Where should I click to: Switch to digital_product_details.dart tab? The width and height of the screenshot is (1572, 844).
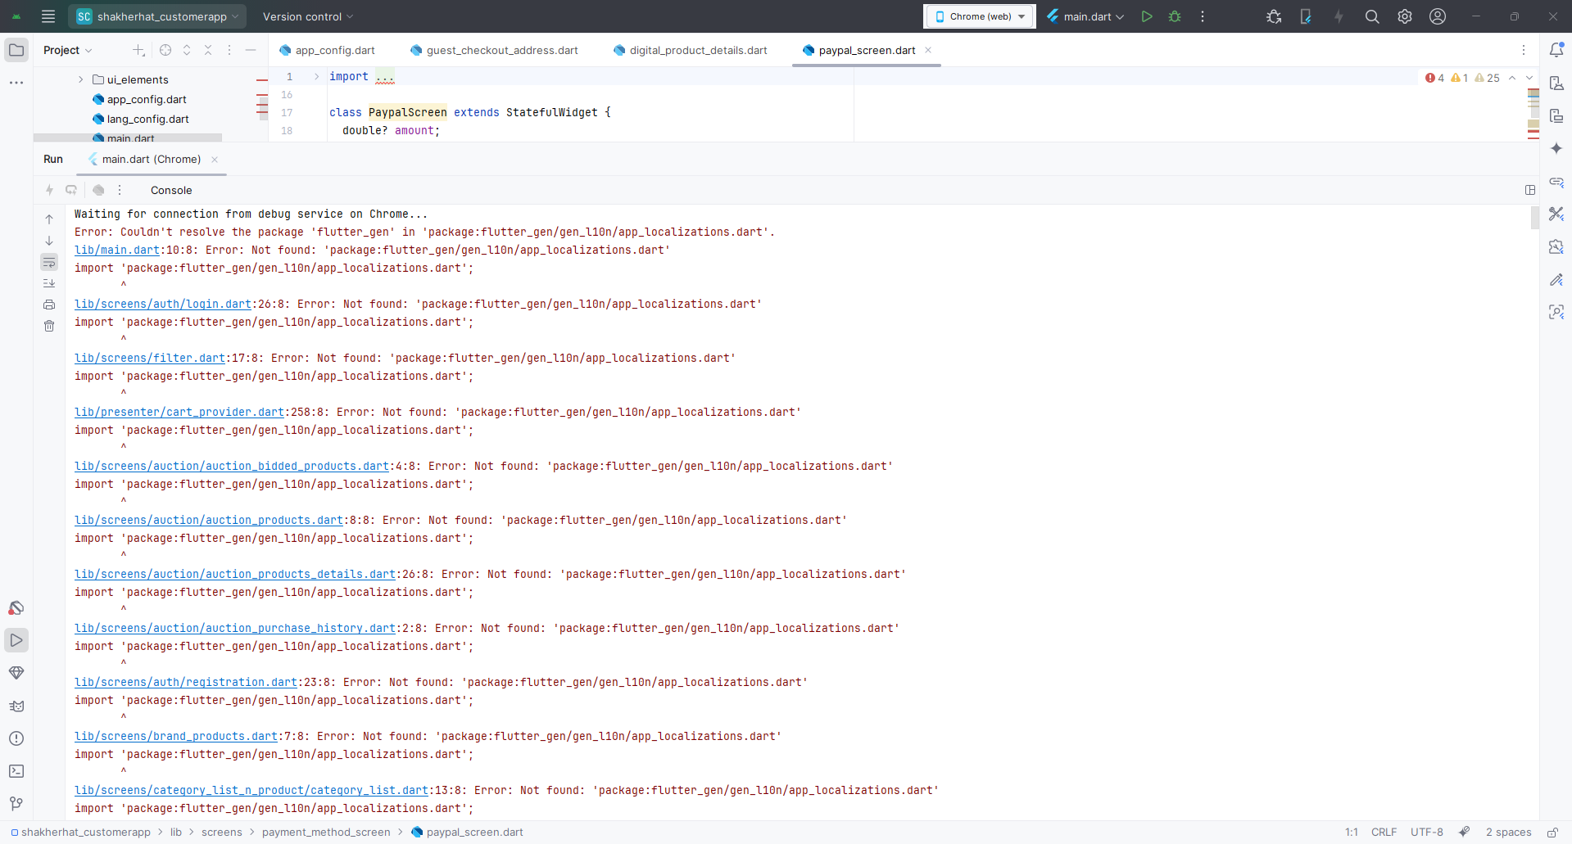[691, 50]
